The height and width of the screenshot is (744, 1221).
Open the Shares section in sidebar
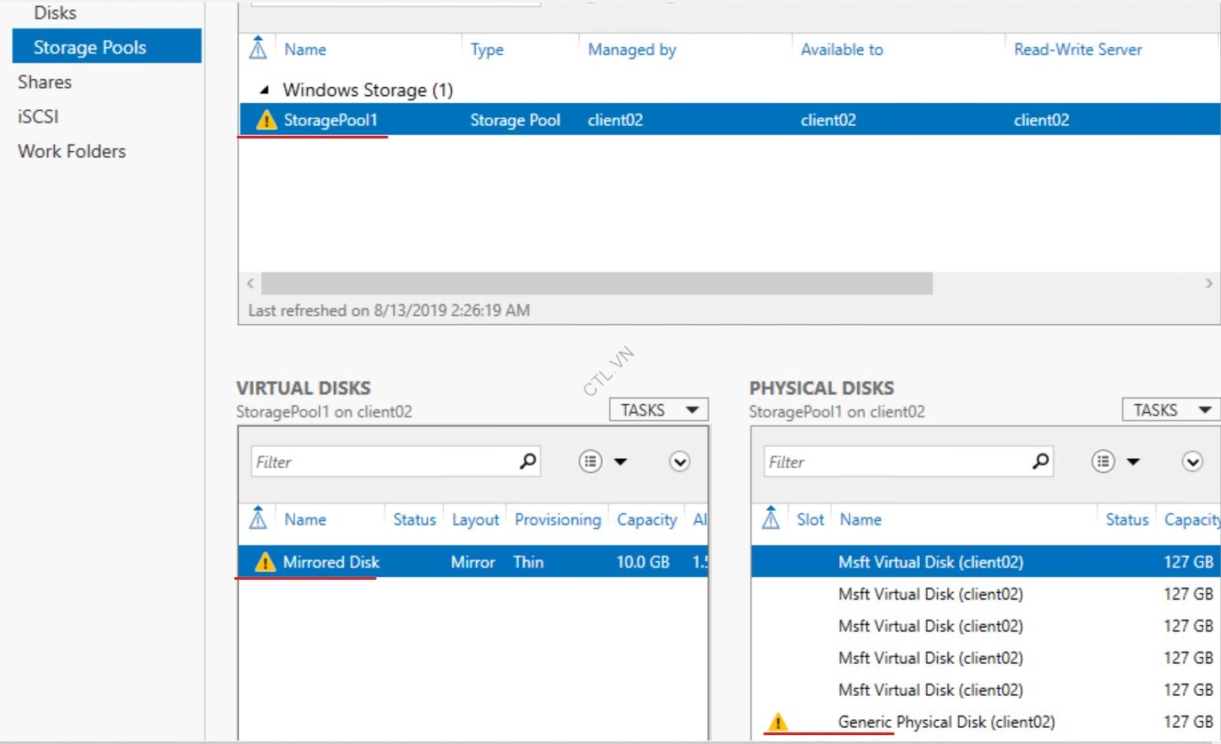[x=44, y=83]
